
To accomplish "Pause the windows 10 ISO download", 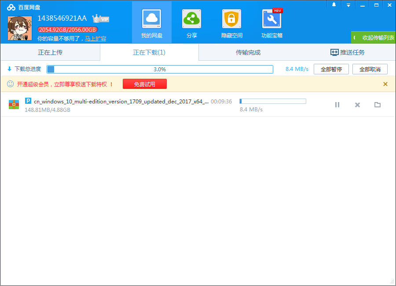I will coord(337,105).
